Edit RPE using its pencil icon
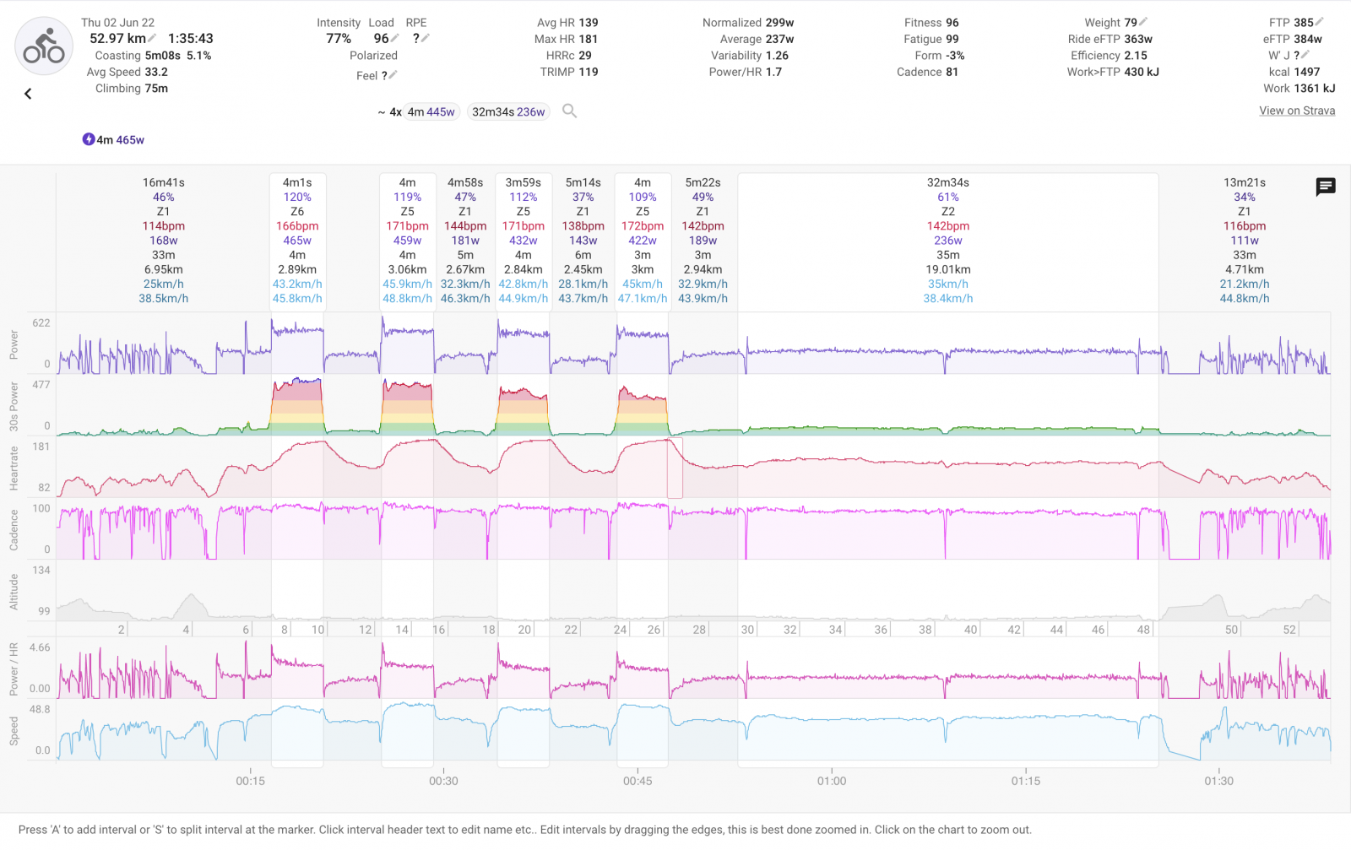1351x850 pixels. point(426,38)
